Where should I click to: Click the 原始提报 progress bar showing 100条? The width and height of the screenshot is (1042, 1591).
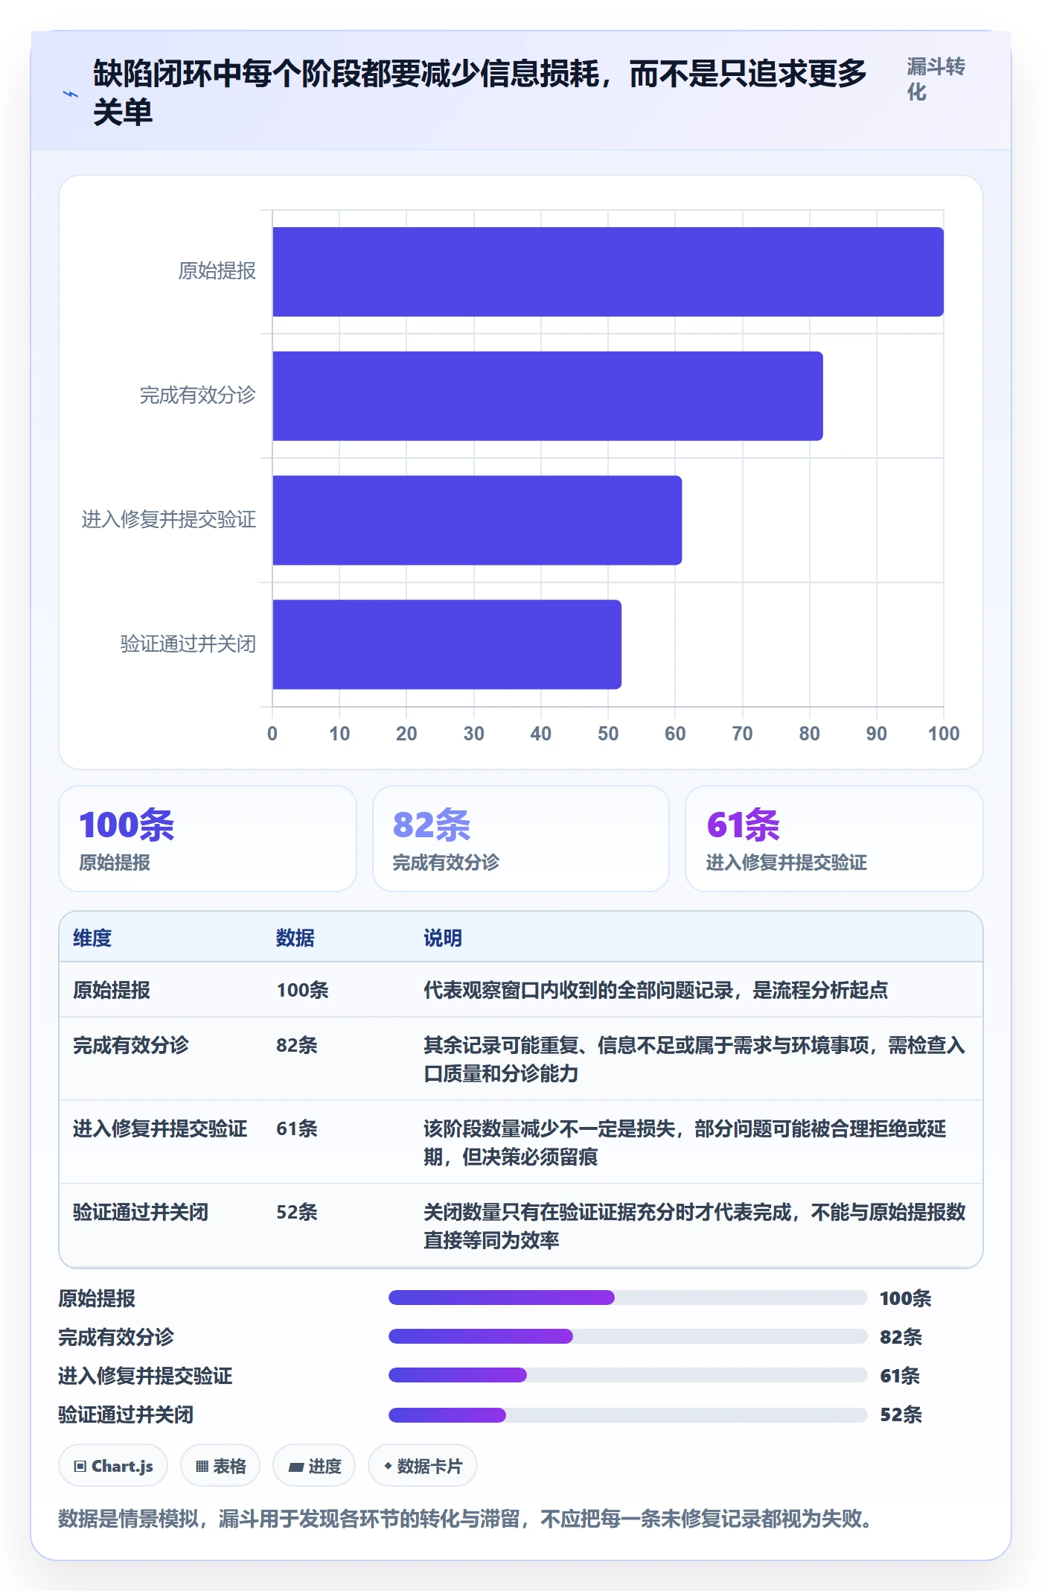pos(628,1298)
